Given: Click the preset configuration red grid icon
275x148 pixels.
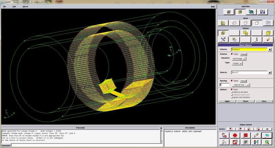Looking at the screenshot, I should pos(245,135).
